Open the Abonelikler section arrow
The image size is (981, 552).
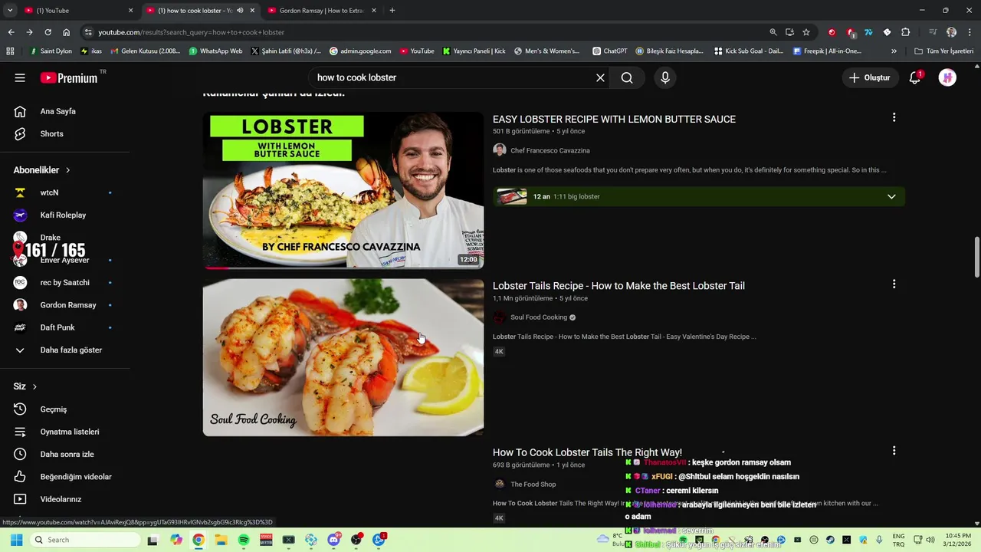(x=67, y=170)
